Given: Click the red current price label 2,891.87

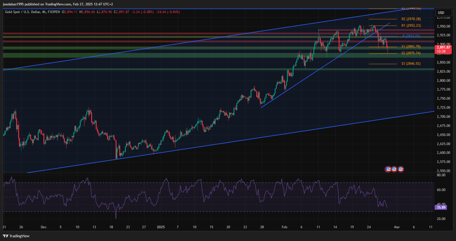Looking at the screenshot, I should (x=444, y=47).
